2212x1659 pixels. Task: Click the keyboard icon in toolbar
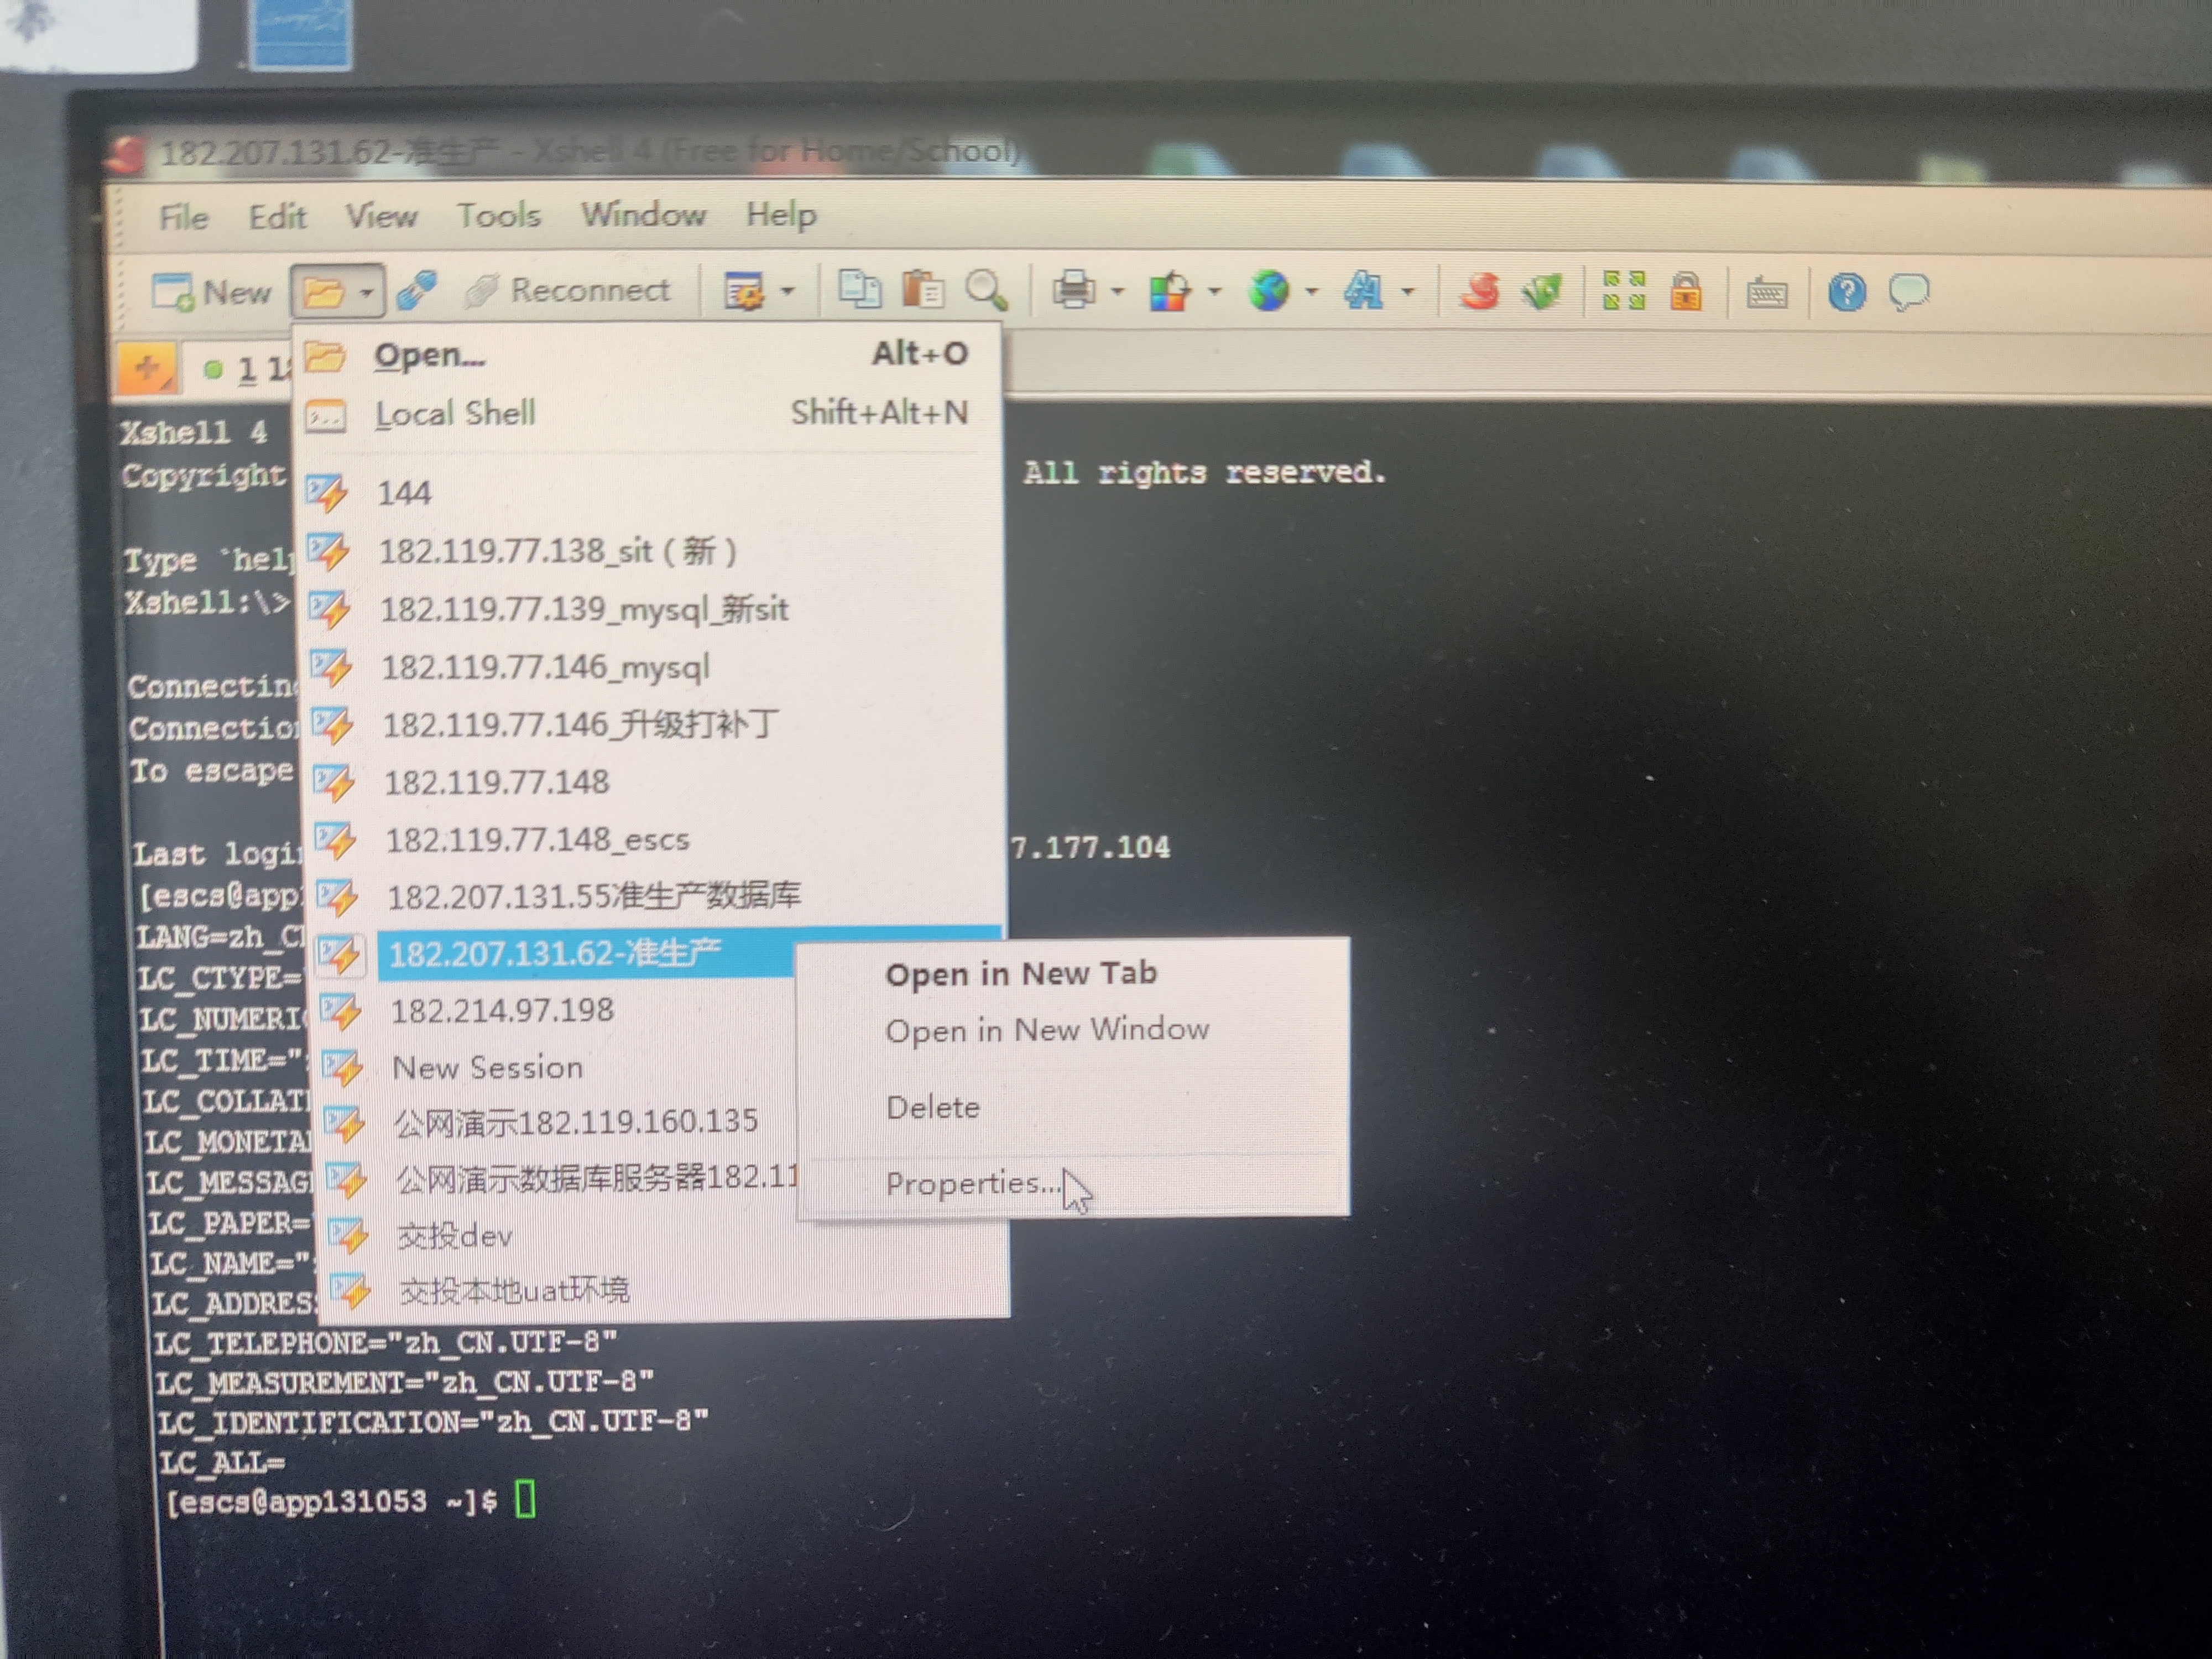[x=1766, y=294]
